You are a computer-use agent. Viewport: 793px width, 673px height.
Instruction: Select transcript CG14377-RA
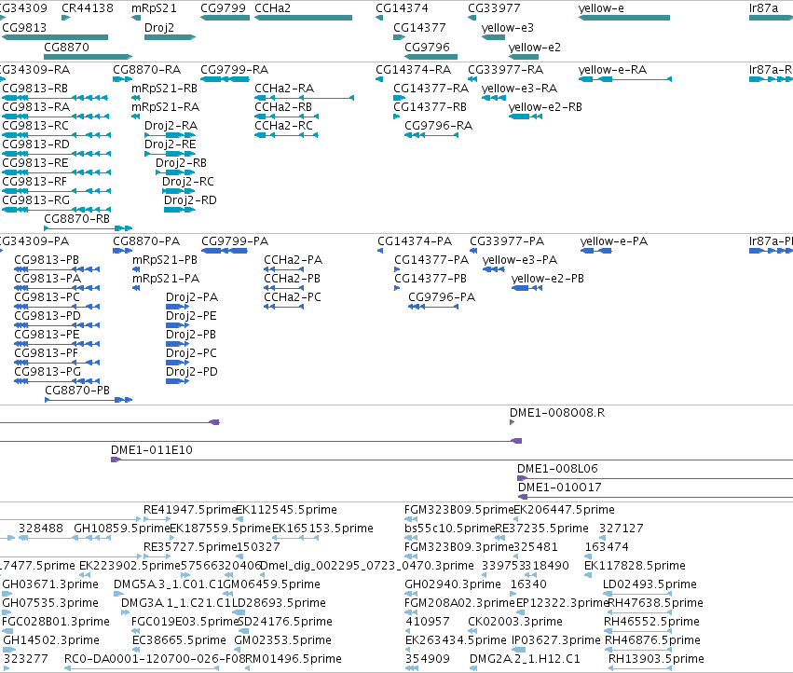point(400,98)
